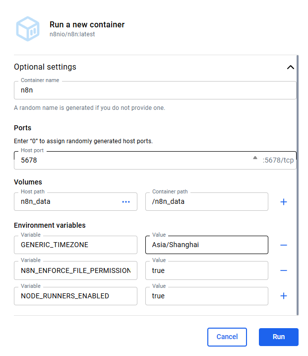This screenshot has height=356, width=308.
Task: Browse host path with three-dots icon
Action: click(x=126, y=202)
